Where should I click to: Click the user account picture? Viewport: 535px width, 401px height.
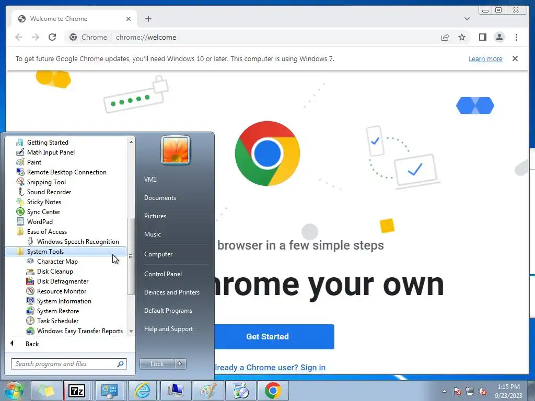pyautogui.click(x=176, y=150)
